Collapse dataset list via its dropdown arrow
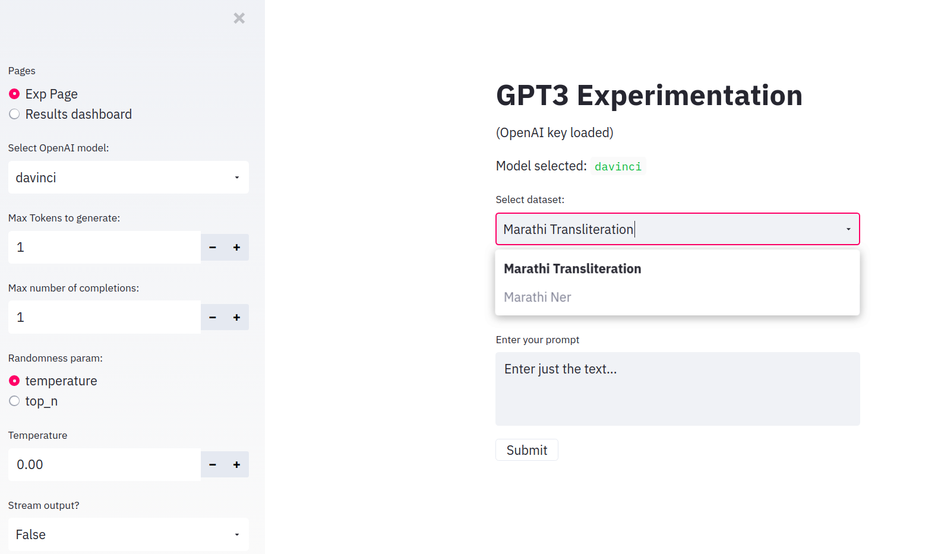The width and height of the screenshot is (938, 554). pyautogui.click(x=848, y=229)
